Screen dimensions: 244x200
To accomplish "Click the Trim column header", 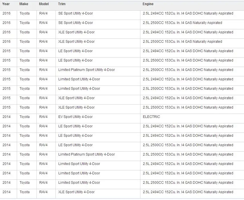I will [62, 4].
